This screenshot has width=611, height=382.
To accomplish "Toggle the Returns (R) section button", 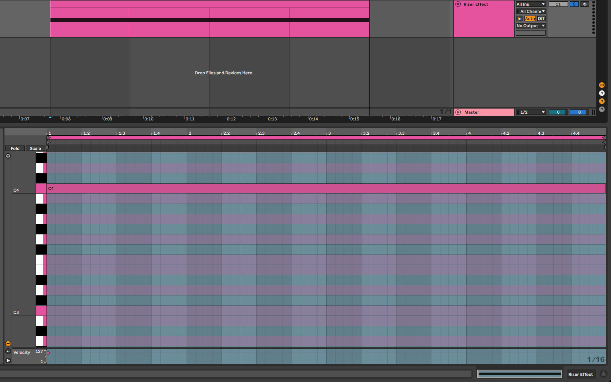I will pos(601,93).
